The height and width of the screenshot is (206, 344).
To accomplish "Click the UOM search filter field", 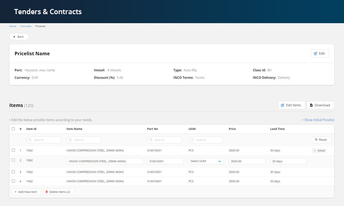I will (x=206, y=140).
